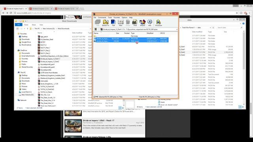Launch the Wizard in WinRAR toolbar
The image size is (253, 142).
[x=142, y=23]
